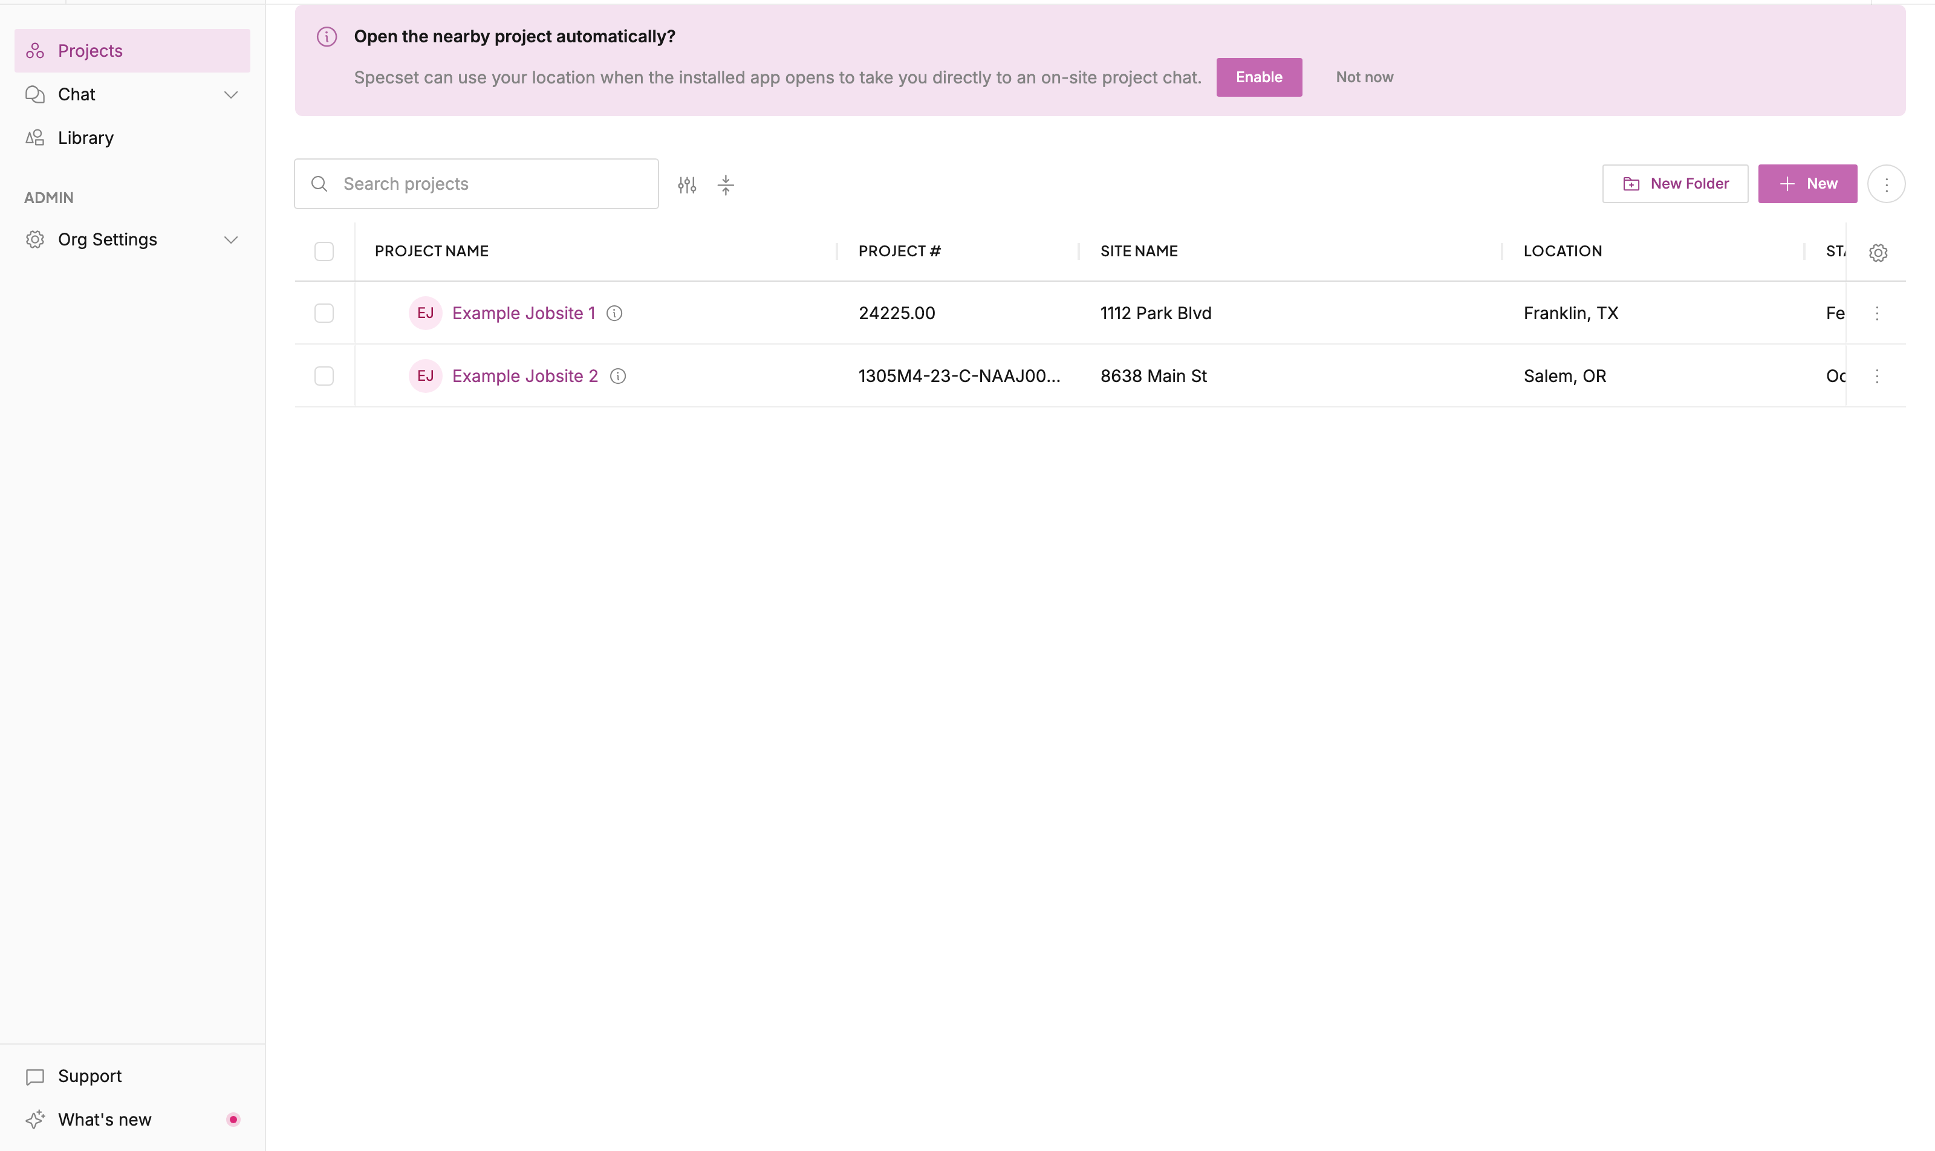The image size is (1935, 1151).
Task: Create a New Folder
Action: [x=1674, y=184]
